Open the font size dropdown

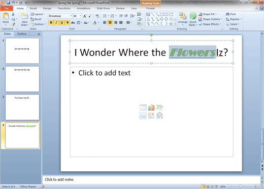(80, 16)
